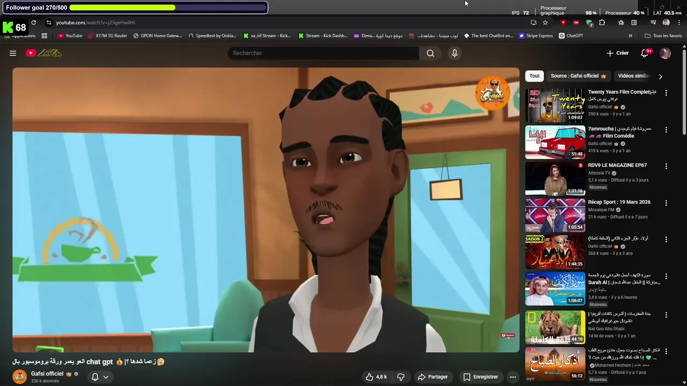Open options for Twenty Years Film Complet video

(666, 93)
